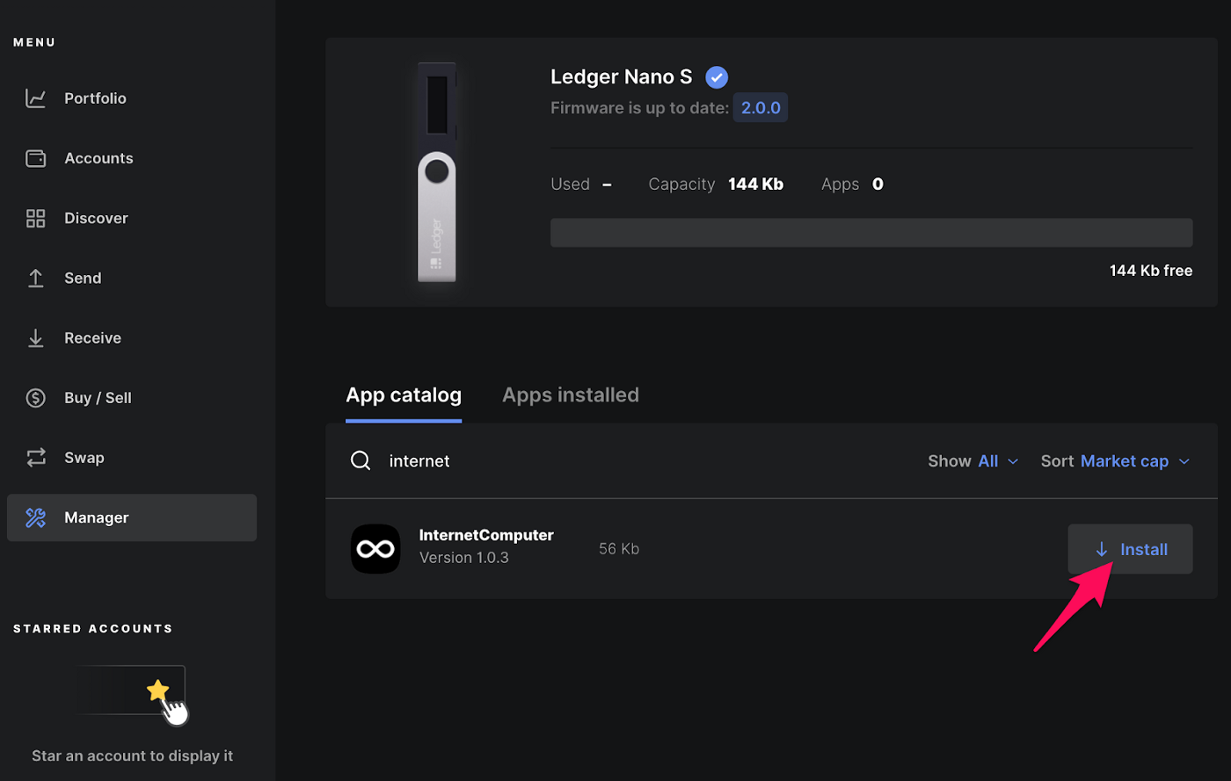Click the 144 Kb free label
Viewport: 1231px width, 781px height.
coord(1151,271)
